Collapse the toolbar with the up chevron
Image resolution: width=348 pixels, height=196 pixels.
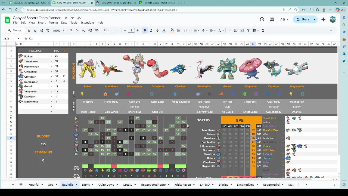click(331, 30)
